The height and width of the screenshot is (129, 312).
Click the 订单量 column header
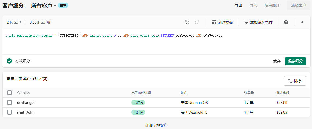coord(249,93)
